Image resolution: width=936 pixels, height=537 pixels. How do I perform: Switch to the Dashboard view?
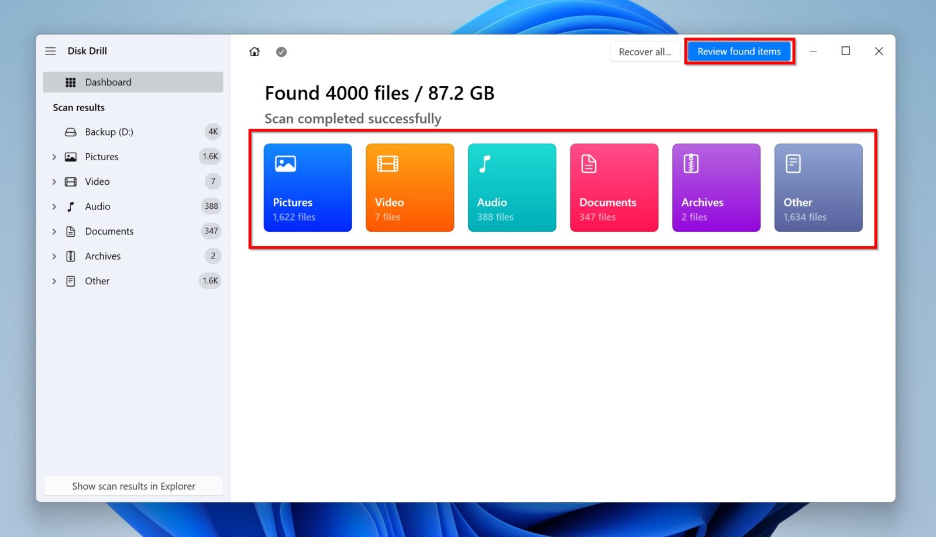click(108, 82)
